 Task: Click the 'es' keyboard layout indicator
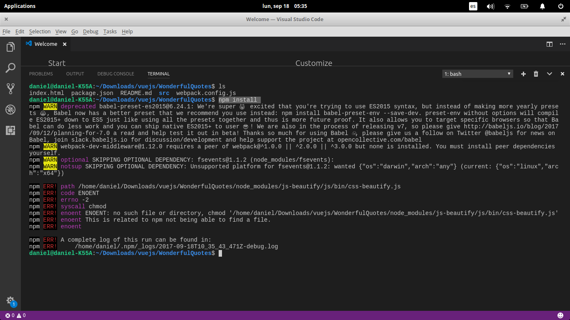(473, 6)
